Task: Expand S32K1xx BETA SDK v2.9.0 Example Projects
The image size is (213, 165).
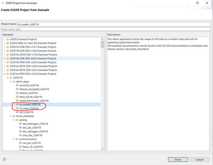Action: 4,66
